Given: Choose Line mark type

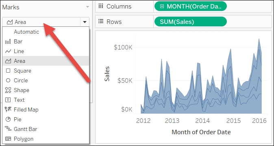Looking at the screenshot, I should click(x=46, y=51).
